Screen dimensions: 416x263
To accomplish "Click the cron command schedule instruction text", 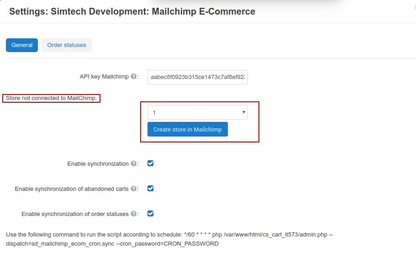I will [169, 239].
